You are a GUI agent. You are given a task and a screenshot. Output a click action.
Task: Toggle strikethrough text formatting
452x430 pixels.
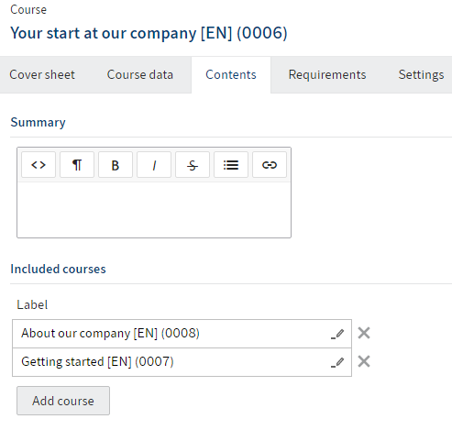click(x=193, y=165)
